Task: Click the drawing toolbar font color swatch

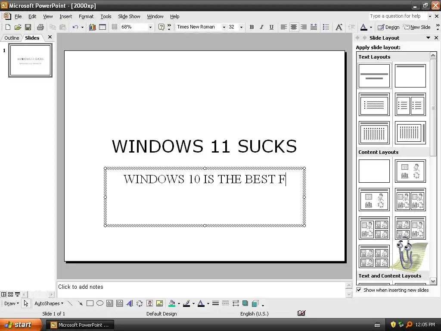Action: (x=201, y=303)
